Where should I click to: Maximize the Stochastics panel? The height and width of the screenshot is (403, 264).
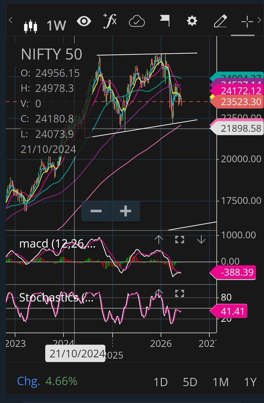[x=180, y=294]
